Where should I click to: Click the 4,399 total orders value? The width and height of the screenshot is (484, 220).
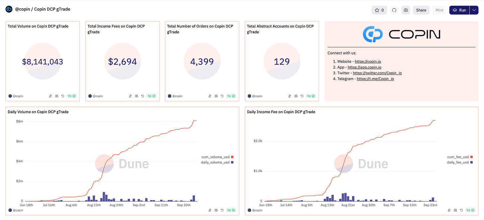202,62
